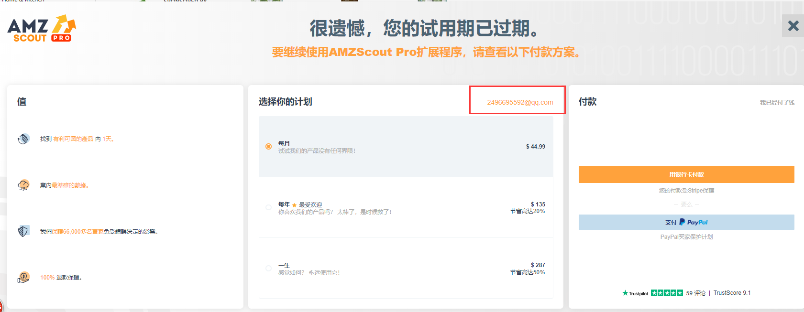This screenshot has width=804, height=312.
Task: Click the lifetime plan row saving 50%
Action: [x=406, y=269]
